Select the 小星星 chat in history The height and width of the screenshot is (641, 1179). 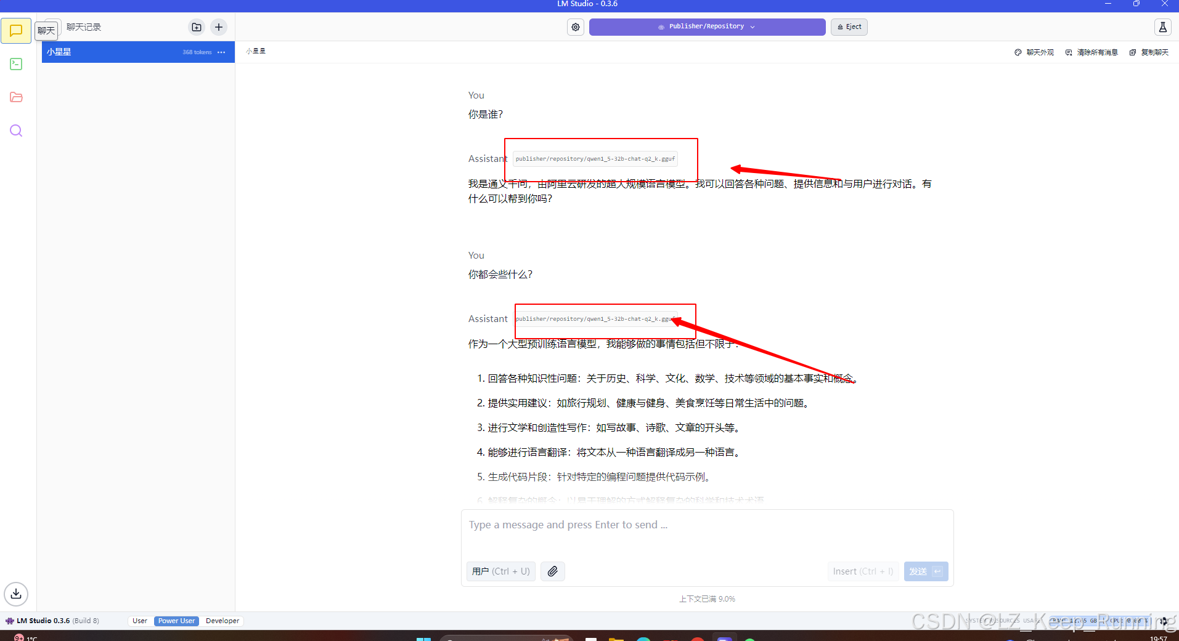tap(138, 52)
